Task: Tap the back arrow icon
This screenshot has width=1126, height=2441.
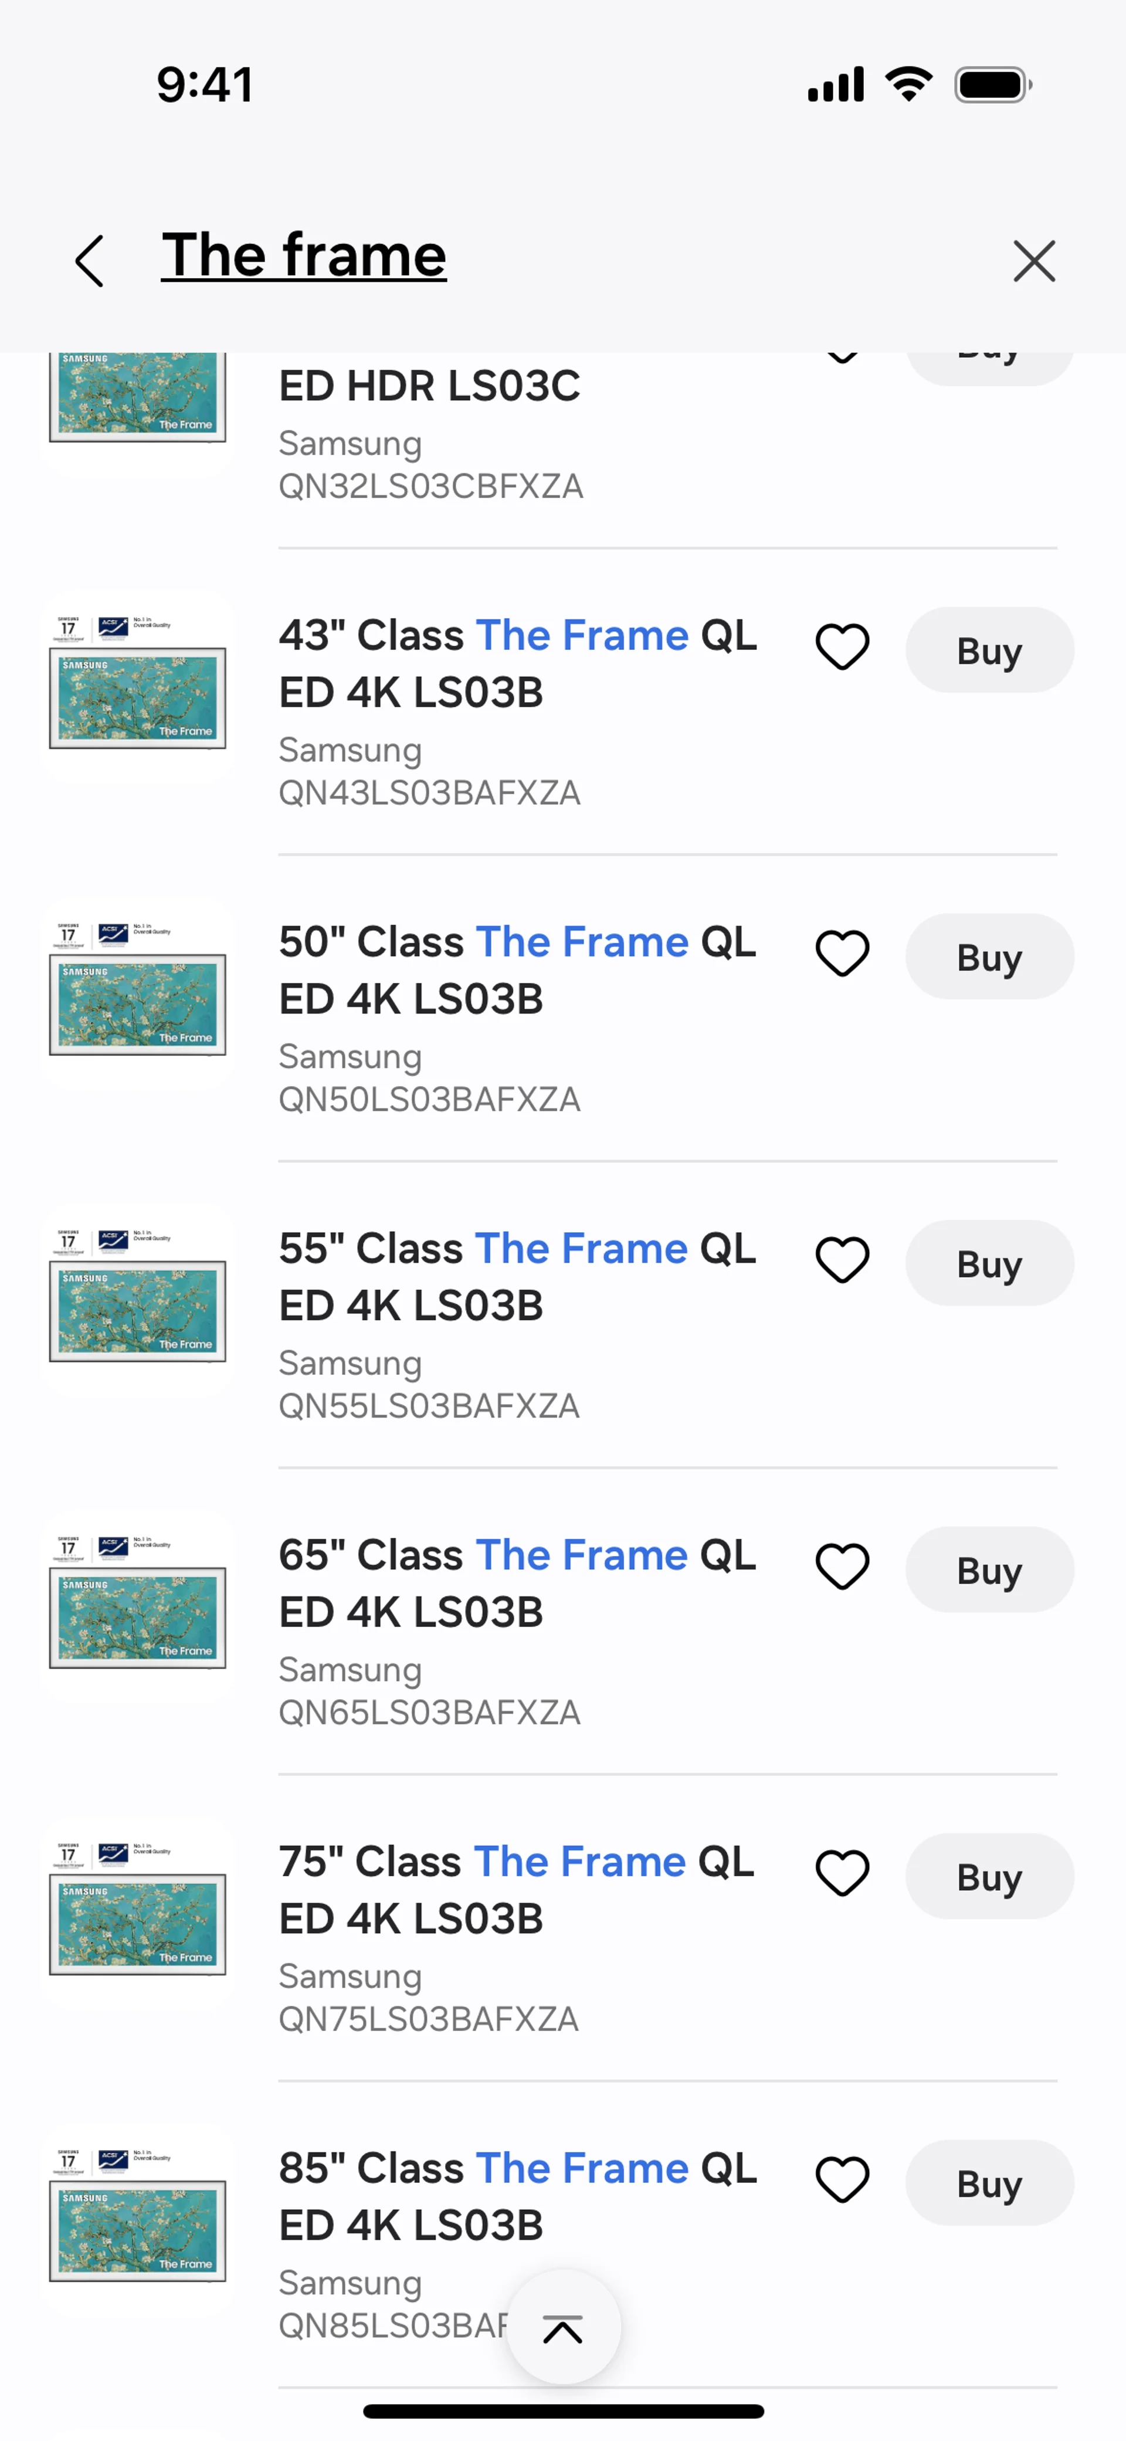Action: [x=89, y=260]
